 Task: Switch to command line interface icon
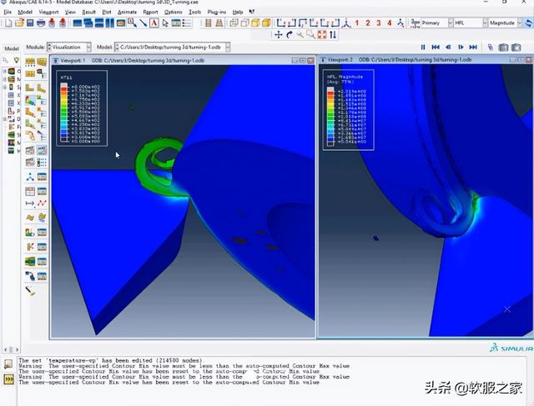point(8,378)
